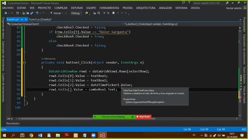Click the Navigate Backward toolbar icon
This screenshot has height=139, width=248.
pos(6,13)
